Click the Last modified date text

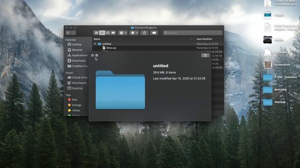(x=179, y=78)
